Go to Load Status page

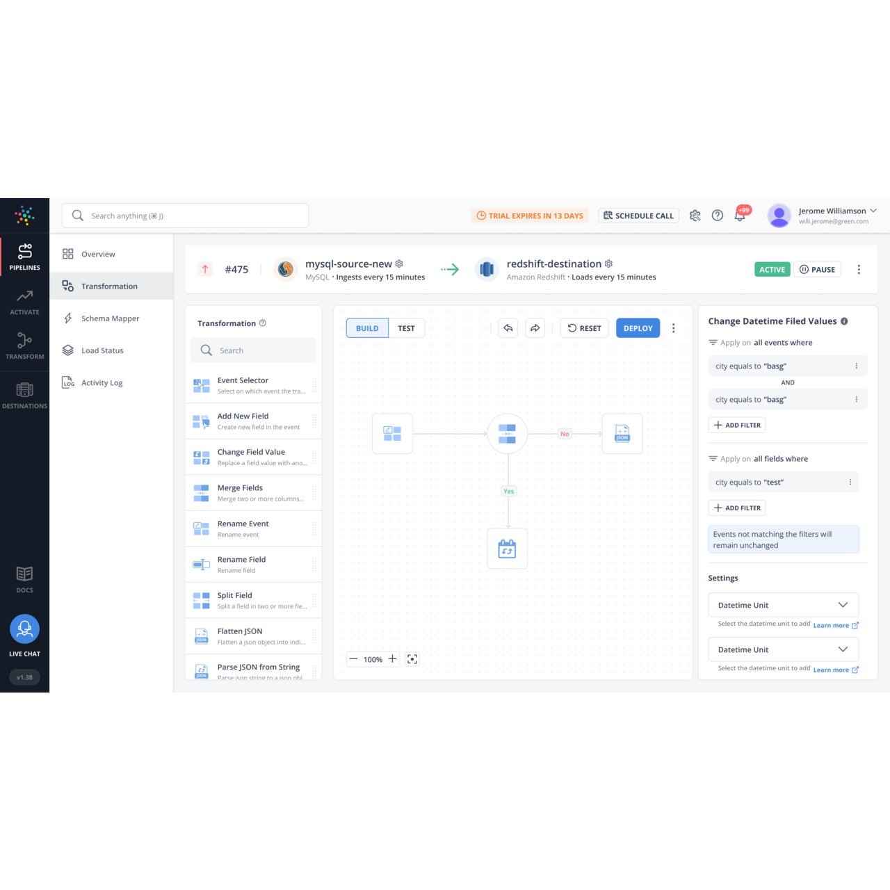tap(102, 350)
